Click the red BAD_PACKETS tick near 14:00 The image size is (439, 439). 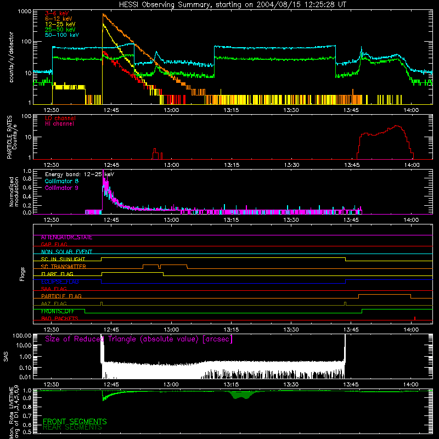pos(415,318)
